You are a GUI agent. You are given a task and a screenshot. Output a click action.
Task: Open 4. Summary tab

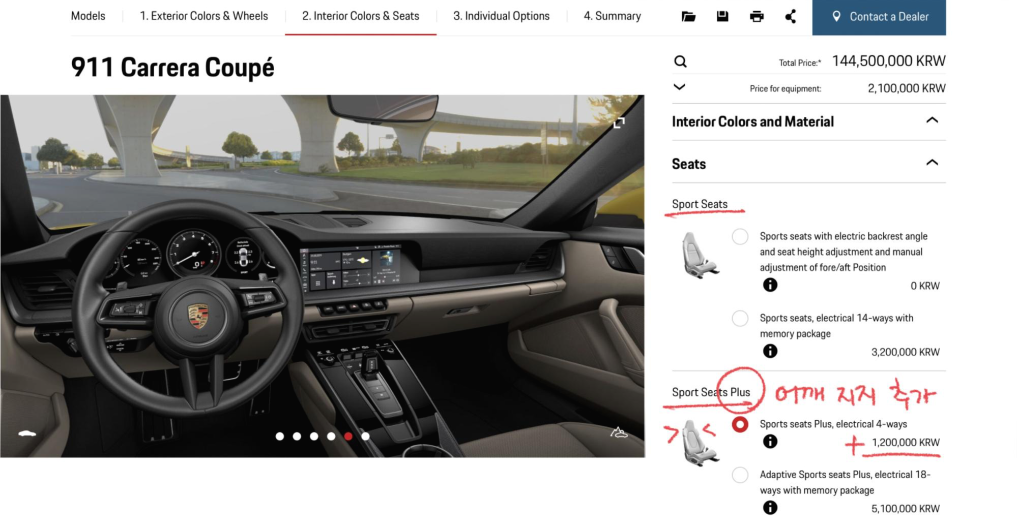click(x=612, y=16)
